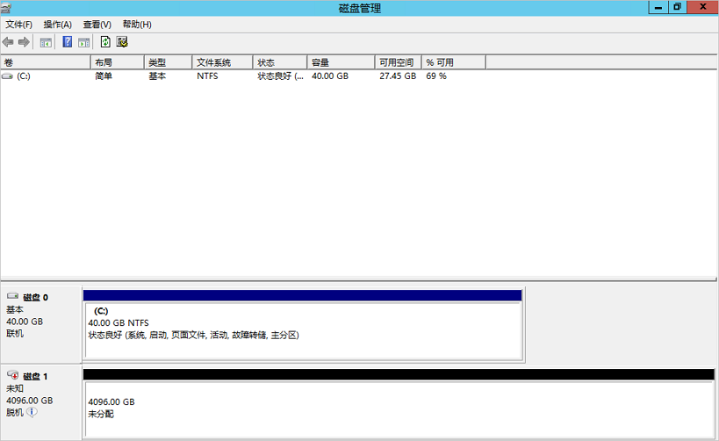Open the disk settings toolbar icon
The width and height of the screenshot is (719, 441).
(x=122, y=42)
